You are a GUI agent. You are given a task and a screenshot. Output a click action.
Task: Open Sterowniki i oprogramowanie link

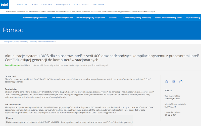coord(35,18)
